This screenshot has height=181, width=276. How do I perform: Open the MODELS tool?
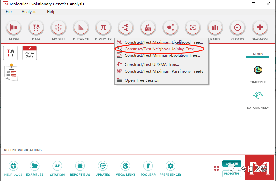[x=58, y=28]
